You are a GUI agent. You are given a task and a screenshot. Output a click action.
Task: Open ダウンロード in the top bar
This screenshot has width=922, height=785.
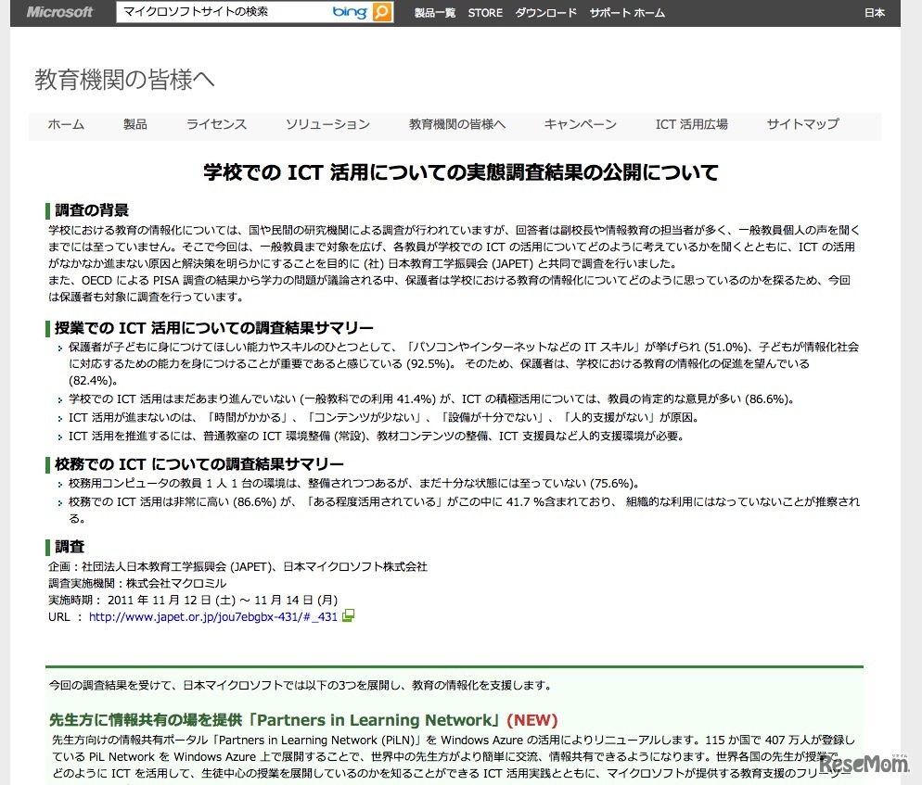tap(545, 13)
